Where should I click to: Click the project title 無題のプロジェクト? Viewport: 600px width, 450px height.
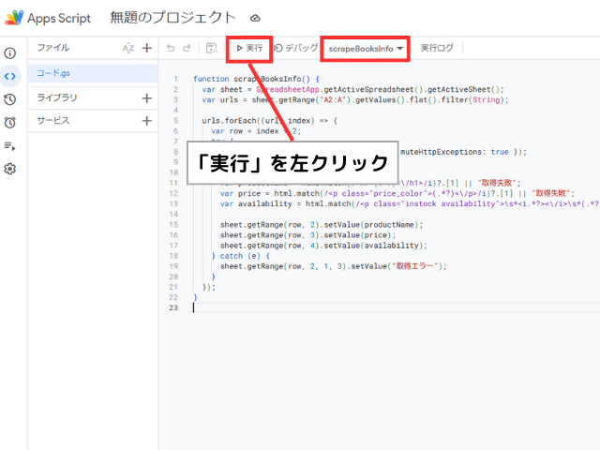pos(172,17)
